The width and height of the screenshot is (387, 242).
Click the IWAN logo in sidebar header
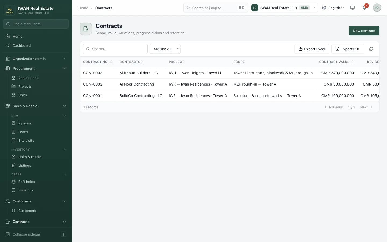(x=10, y=10)
